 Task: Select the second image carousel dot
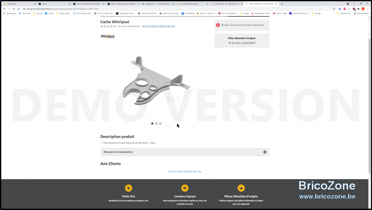[x=156, y=124]
